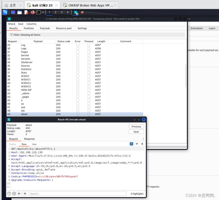Viewport: 219px width, 200px height.
Task: Select the Firefox running window taskbar icon
Action: point(82,12)
